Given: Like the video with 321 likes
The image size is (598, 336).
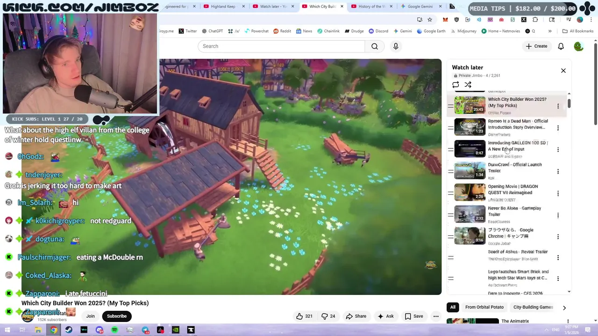Looking at the screenshot, I should (x=304, y=316).
